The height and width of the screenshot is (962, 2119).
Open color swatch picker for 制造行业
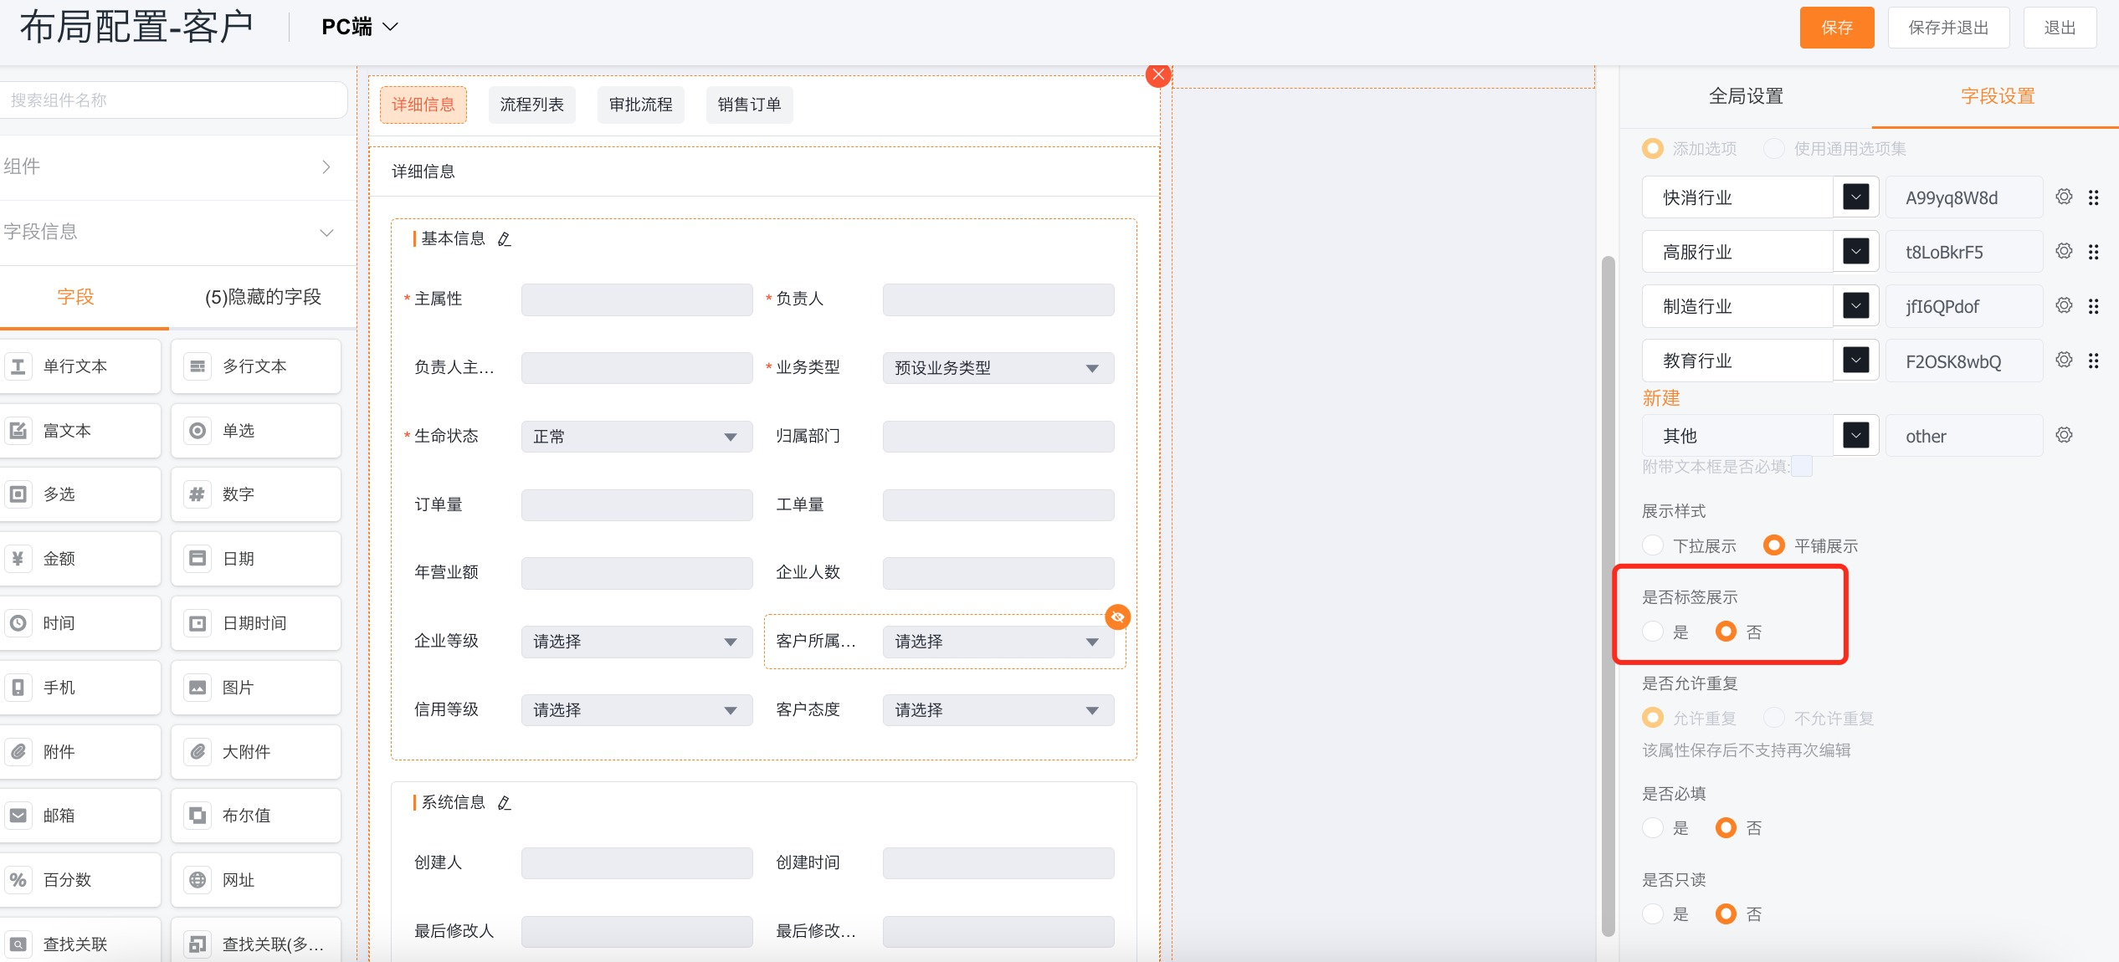[x=1855, y=305]
